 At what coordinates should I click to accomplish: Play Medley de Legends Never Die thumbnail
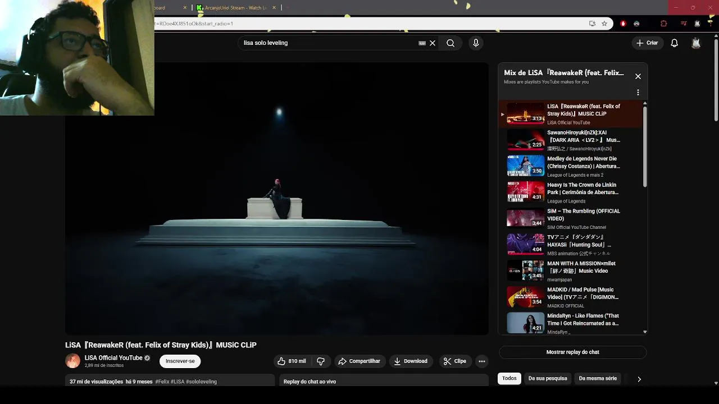(525, 166)
